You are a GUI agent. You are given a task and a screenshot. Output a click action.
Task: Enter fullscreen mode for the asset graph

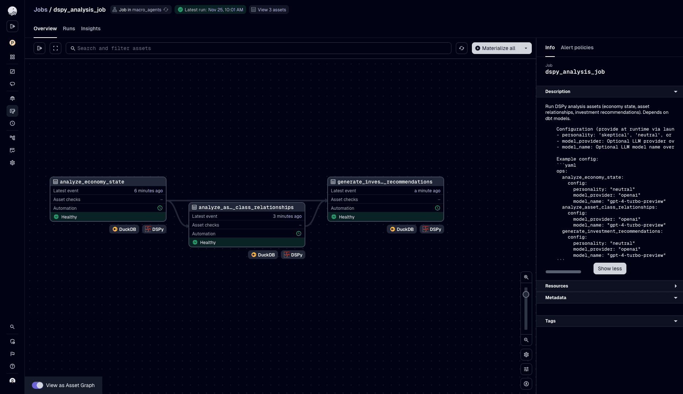point(56,48)
